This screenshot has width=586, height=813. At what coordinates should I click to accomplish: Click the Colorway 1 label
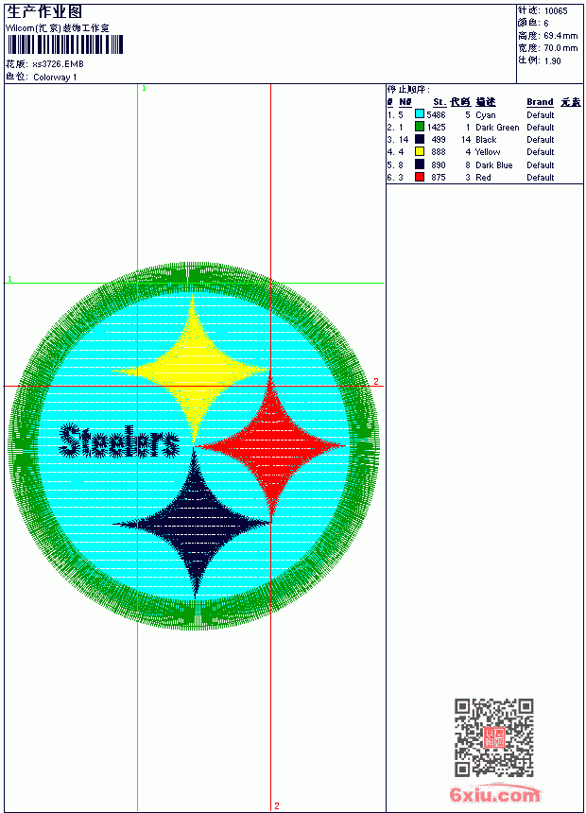tap(55, 78)
